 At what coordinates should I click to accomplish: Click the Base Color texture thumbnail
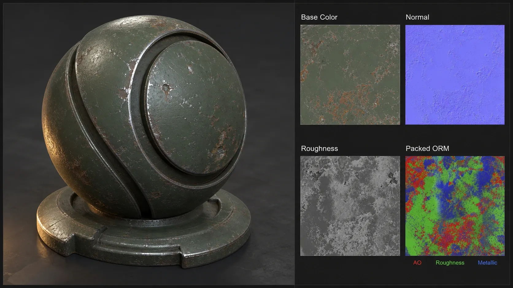(x=350, y=75)
